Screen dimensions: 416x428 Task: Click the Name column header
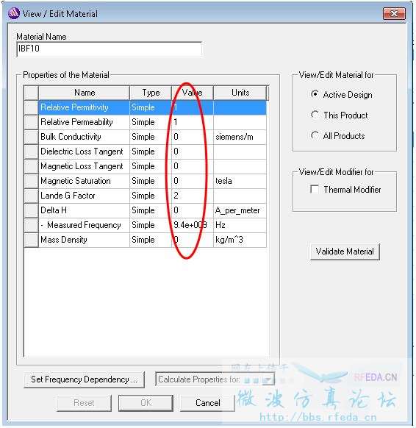coord(85,93)
